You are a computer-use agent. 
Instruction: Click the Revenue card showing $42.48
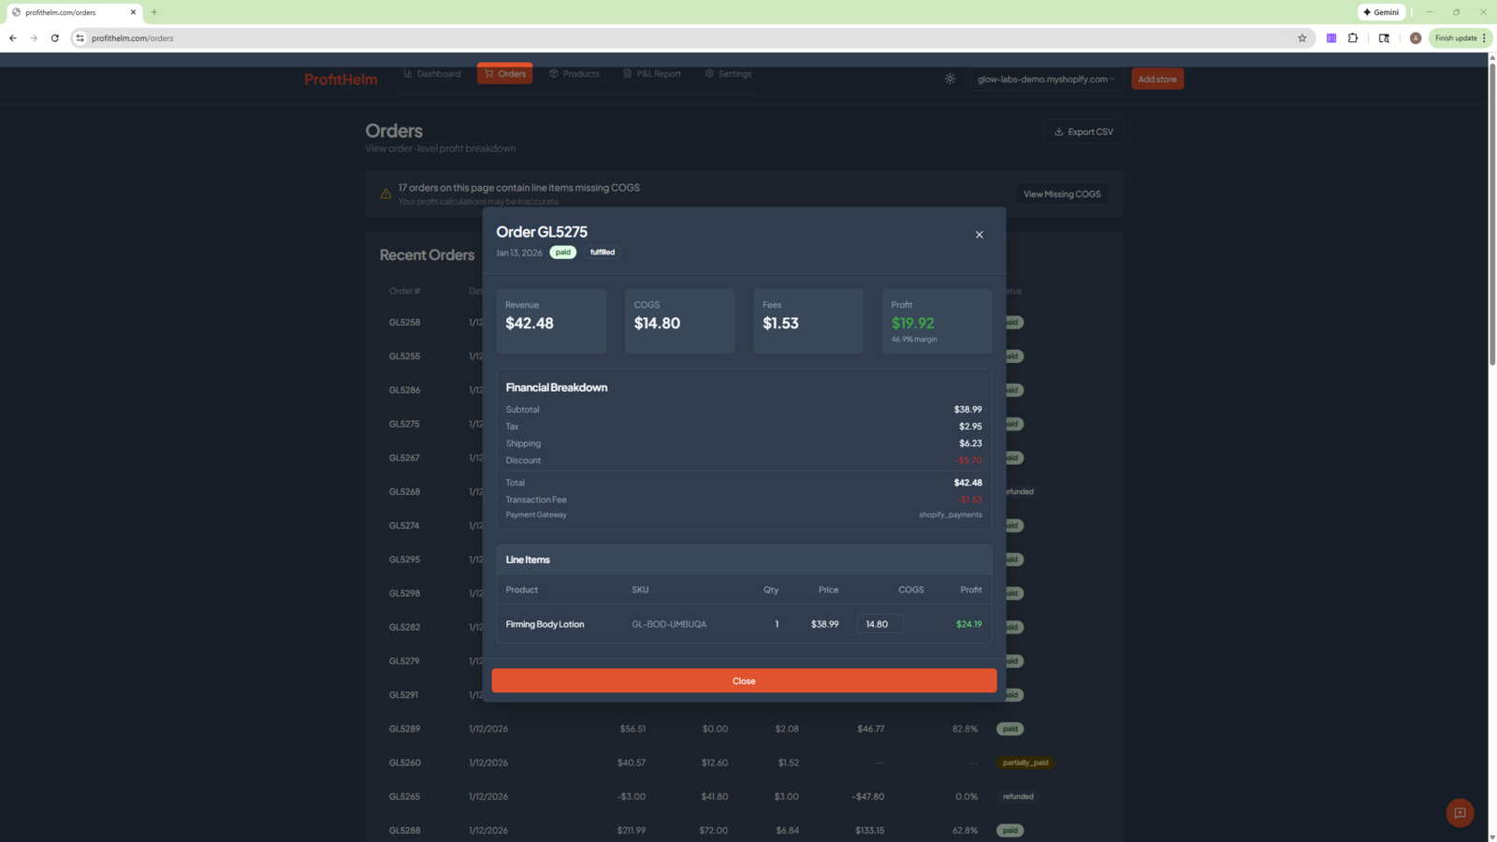551,321
